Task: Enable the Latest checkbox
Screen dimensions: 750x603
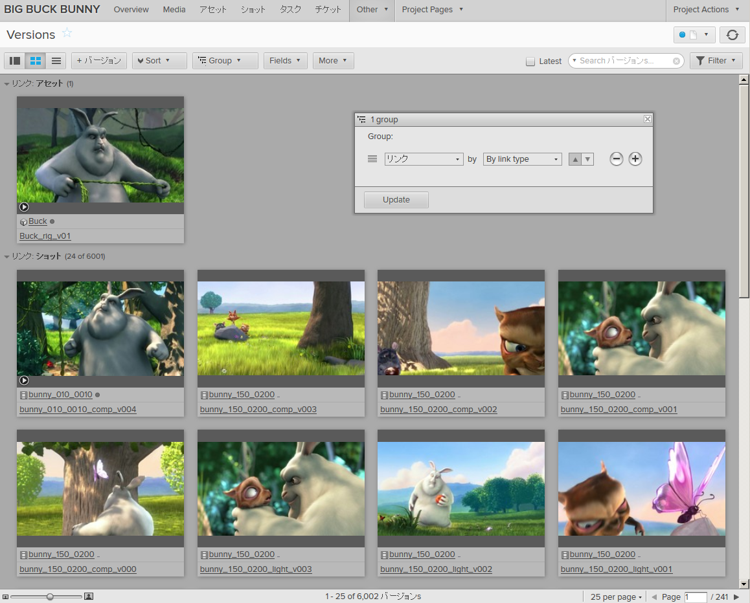Action: pos(530,61)
